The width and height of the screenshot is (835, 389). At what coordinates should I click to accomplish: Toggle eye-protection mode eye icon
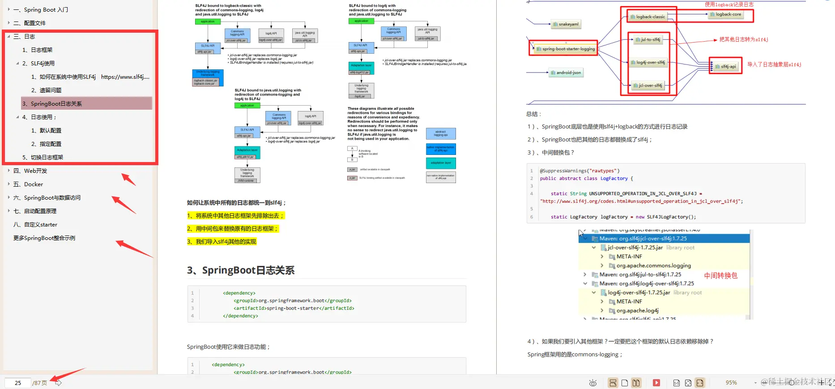(x=593, y=383)
